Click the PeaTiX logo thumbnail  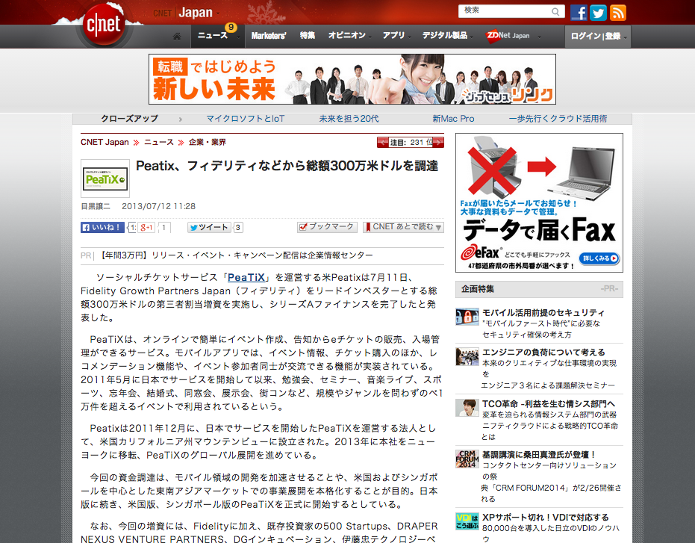tap(105, 179)
